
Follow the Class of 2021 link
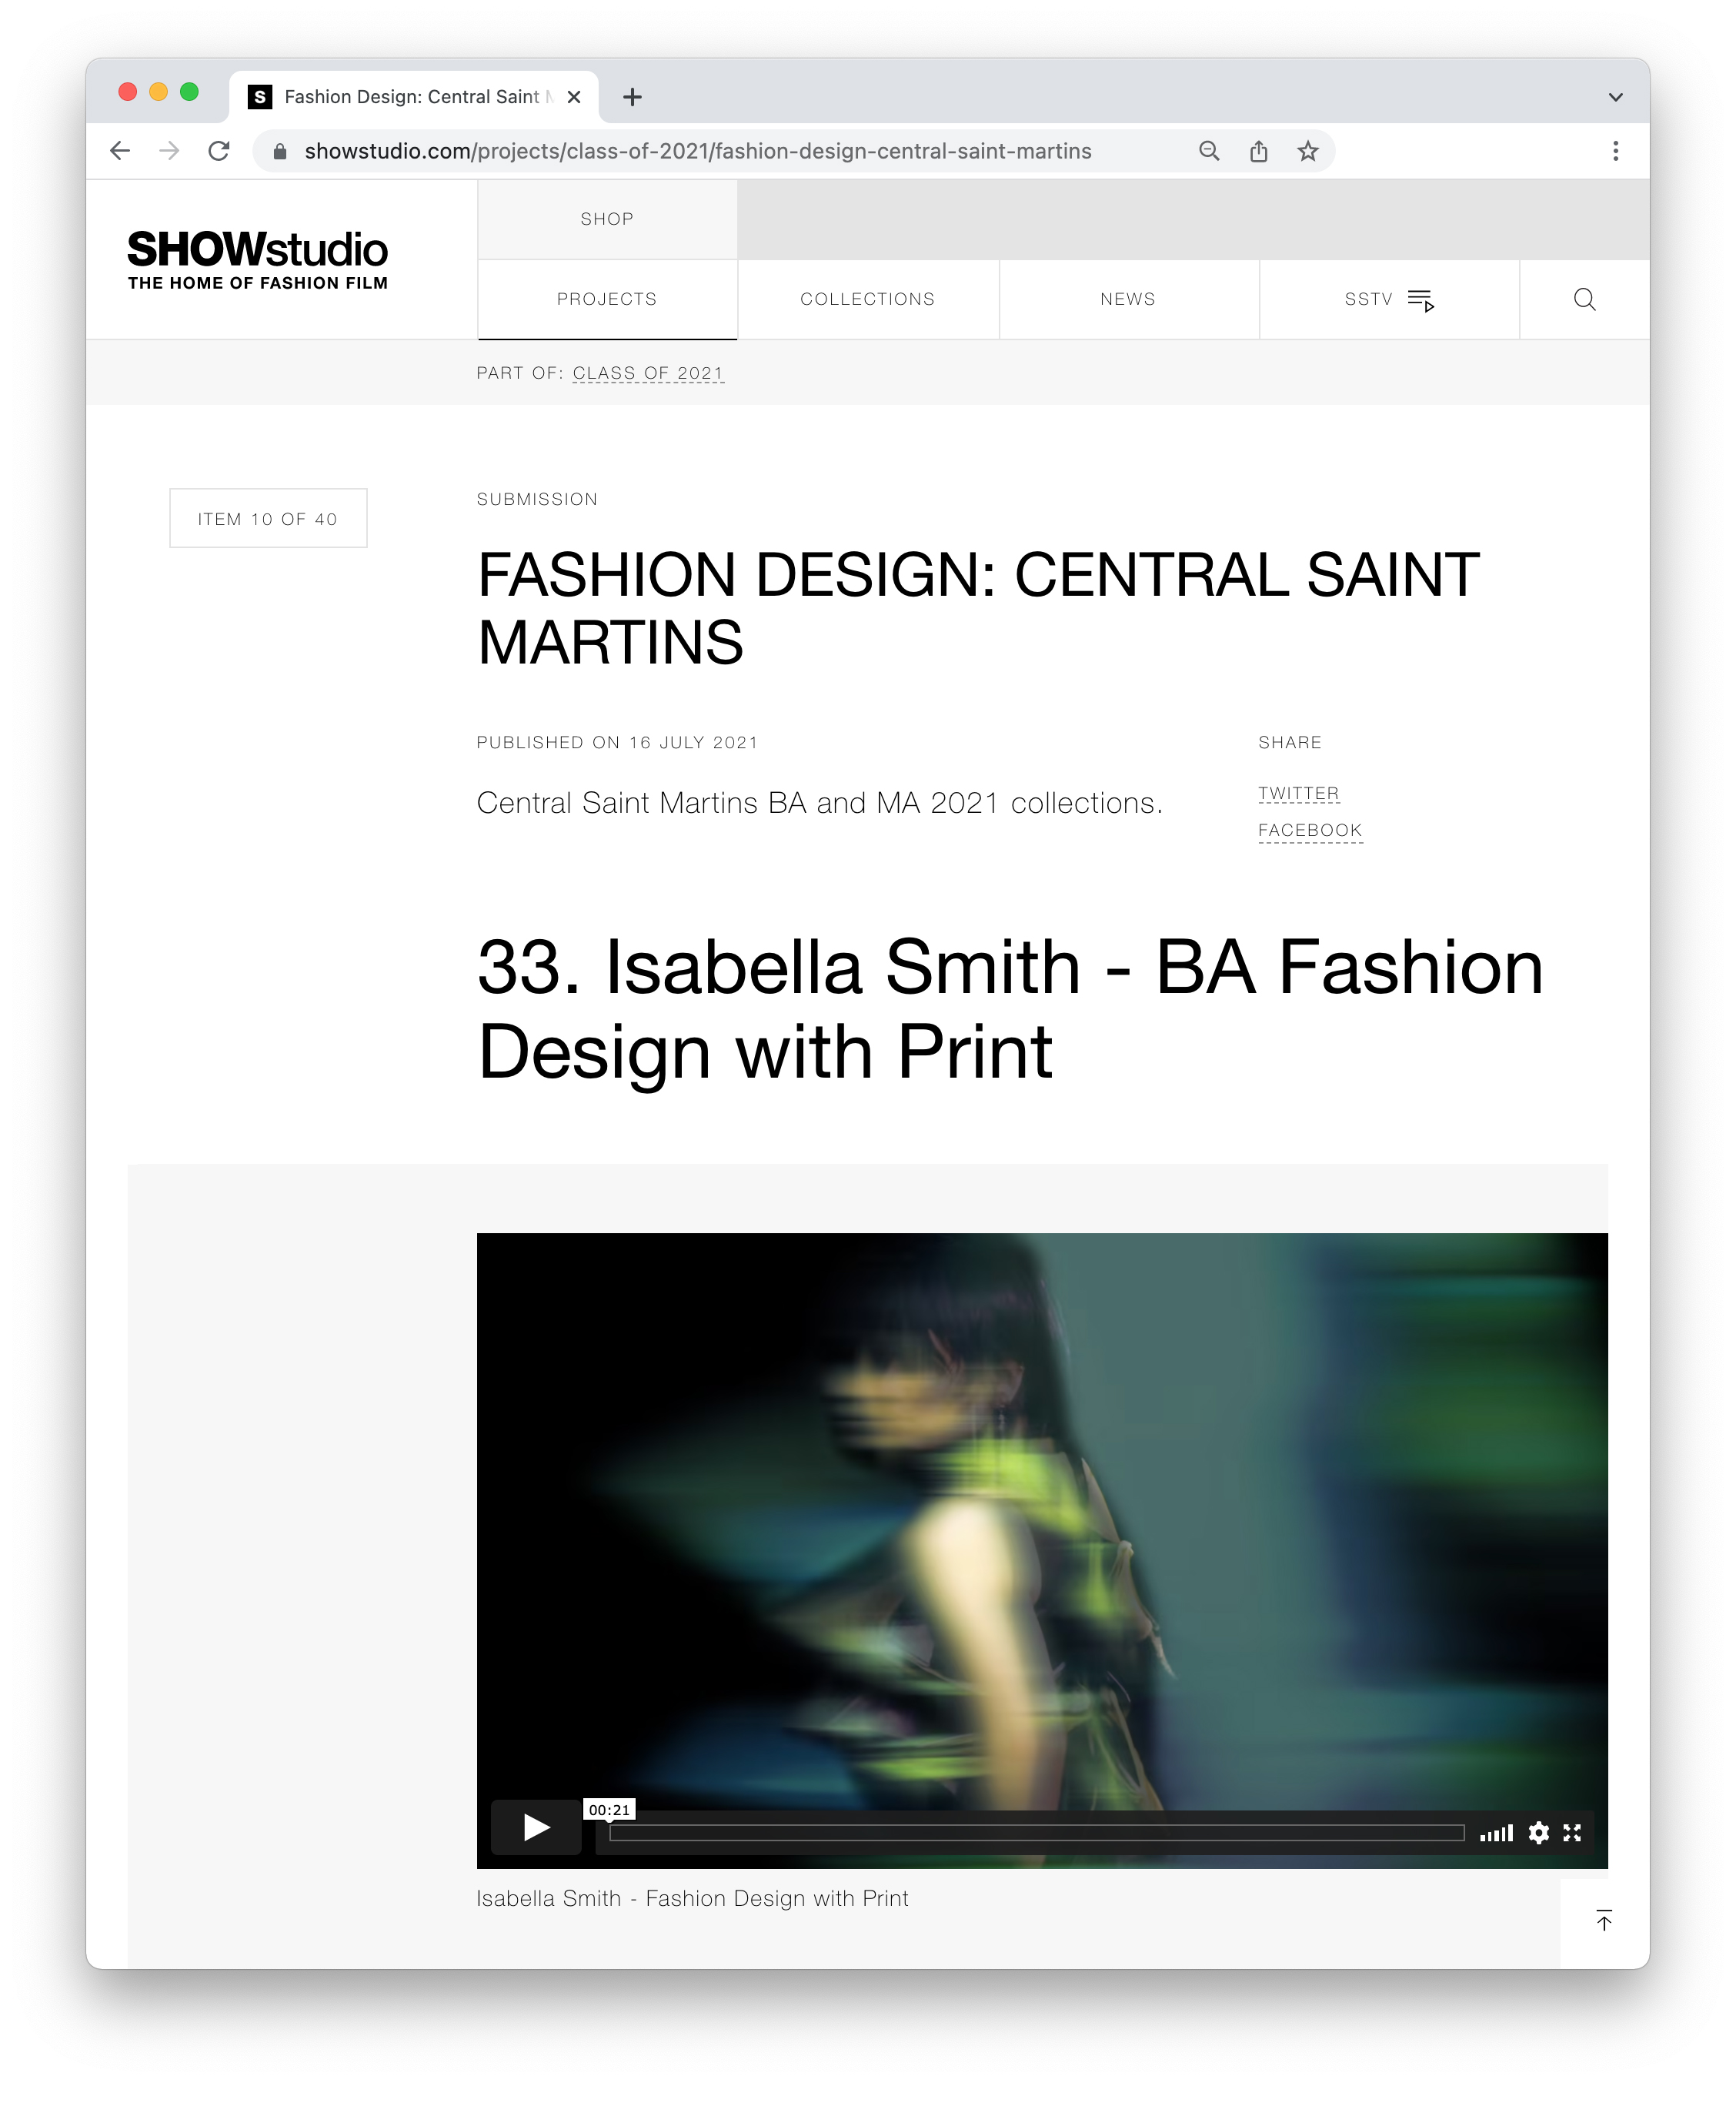pos(648,373)
